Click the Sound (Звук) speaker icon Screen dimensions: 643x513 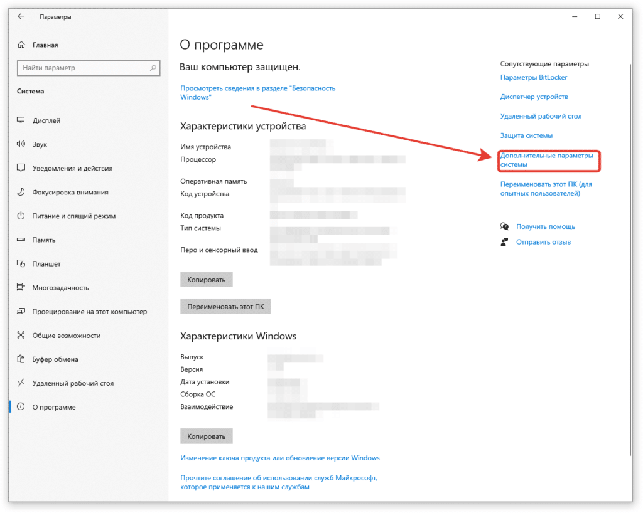pyautogui.click(x=21, y=144)
